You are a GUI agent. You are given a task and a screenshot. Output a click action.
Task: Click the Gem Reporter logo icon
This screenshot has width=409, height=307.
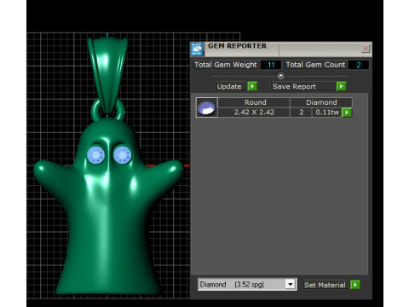(197, 49)
